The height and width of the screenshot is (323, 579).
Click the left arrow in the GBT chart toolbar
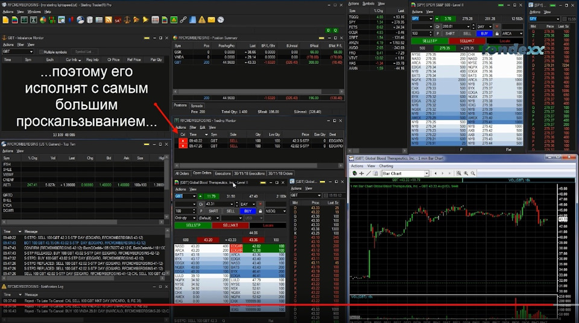pos(435,173)
